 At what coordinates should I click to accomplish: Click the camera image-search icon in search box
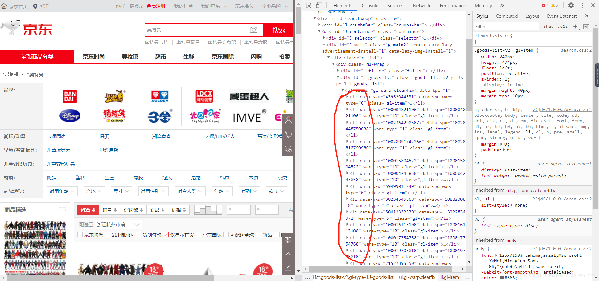(254, 30)
